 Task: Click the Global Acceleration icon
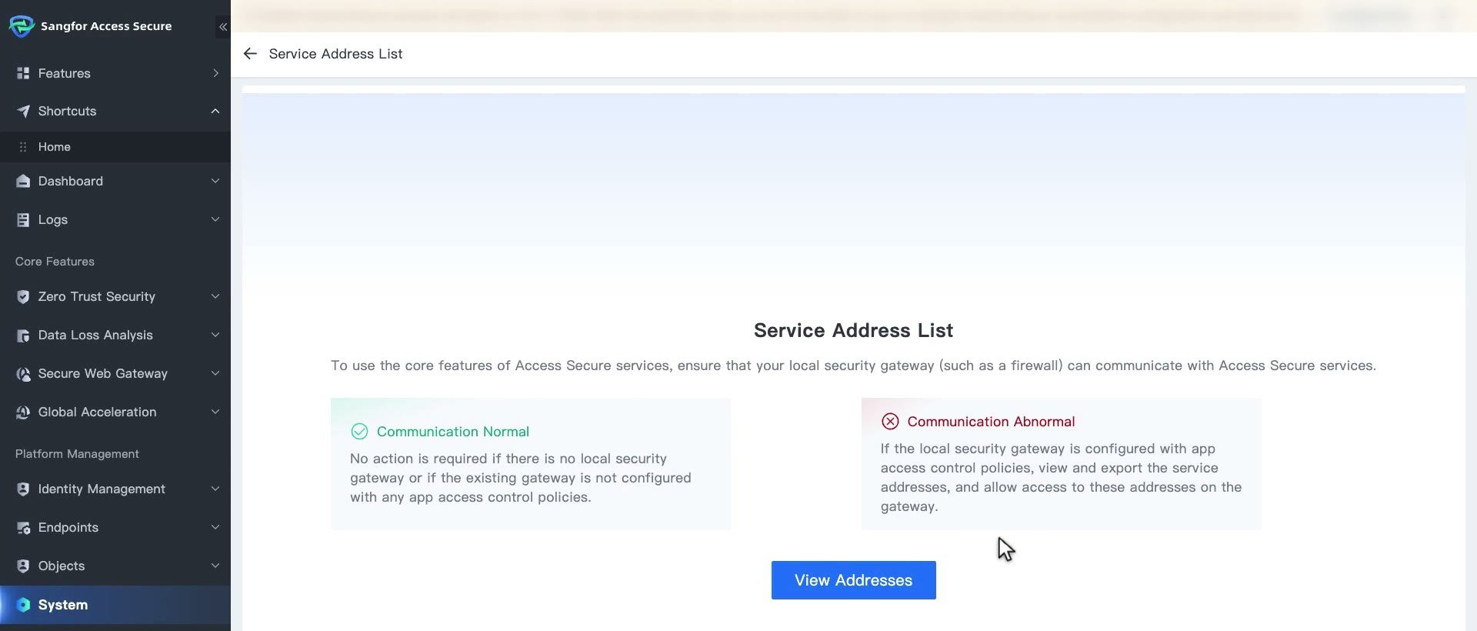pos(23,412)
